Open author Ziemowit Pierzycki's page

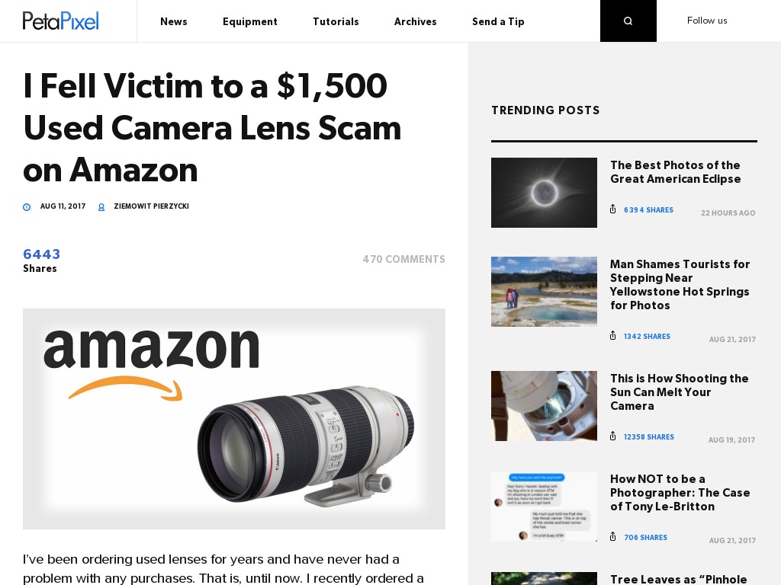click(152, 206)
